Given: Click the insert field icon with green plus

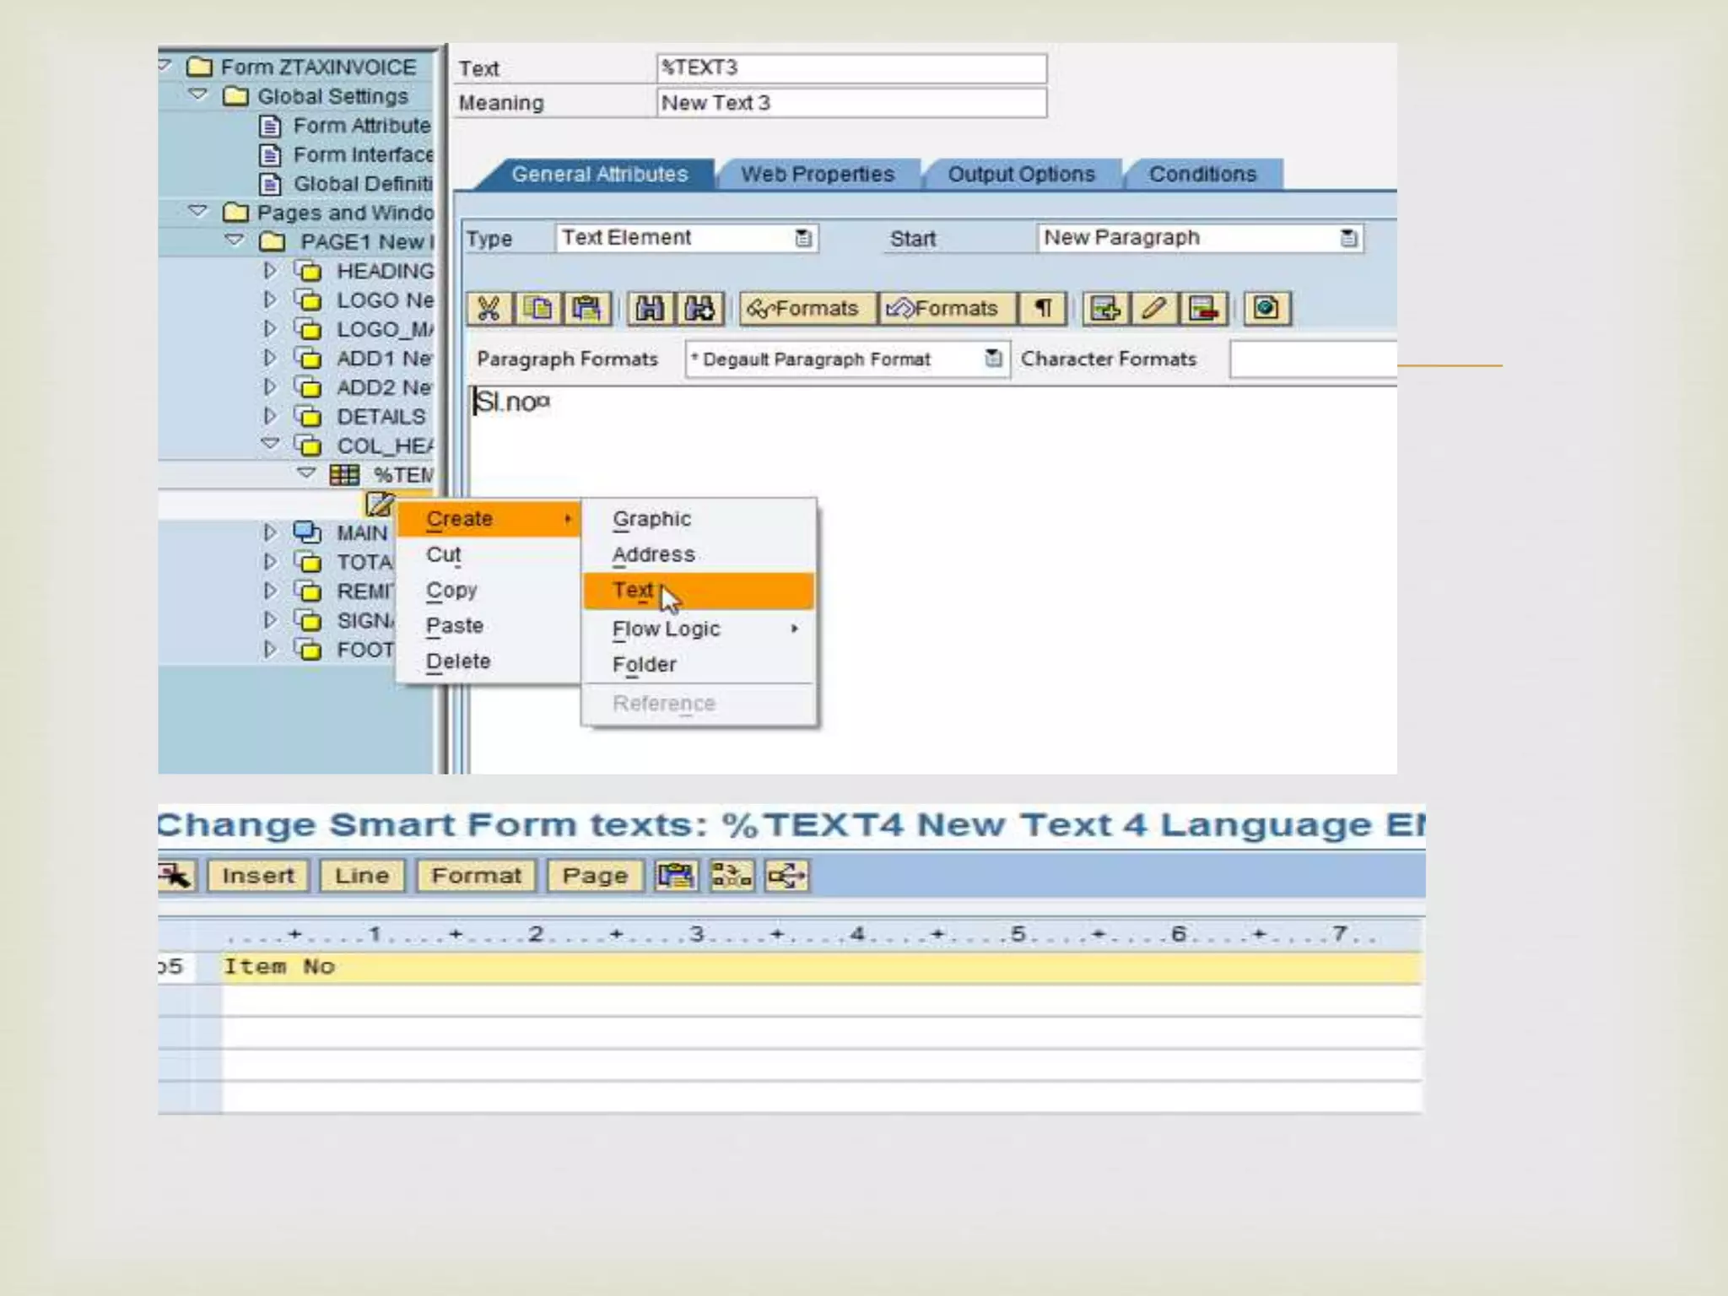Looking at the screenshot, I should click(1105, 309).
